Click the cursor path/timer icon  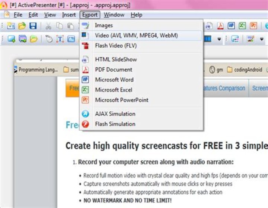[x=49, y=39]
